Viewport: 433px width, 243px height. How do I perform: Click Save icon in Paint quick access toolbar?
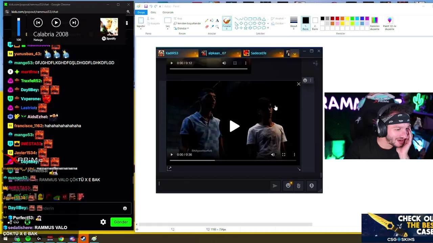146,6
